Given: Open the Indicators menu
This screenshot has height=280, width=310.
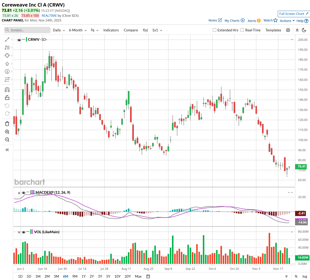Looking at the screenshot, I should pyautogui.click(x=111, y=30).
